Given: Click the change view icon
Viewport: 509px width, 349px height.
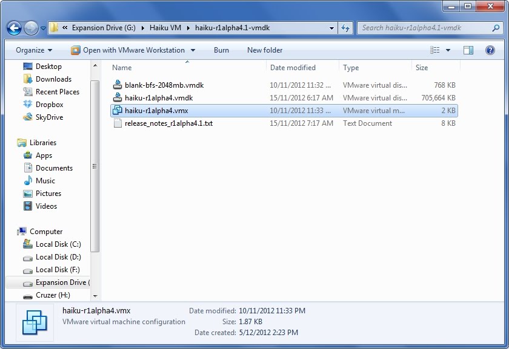Looking at the screenshot, I should (435, 50).
